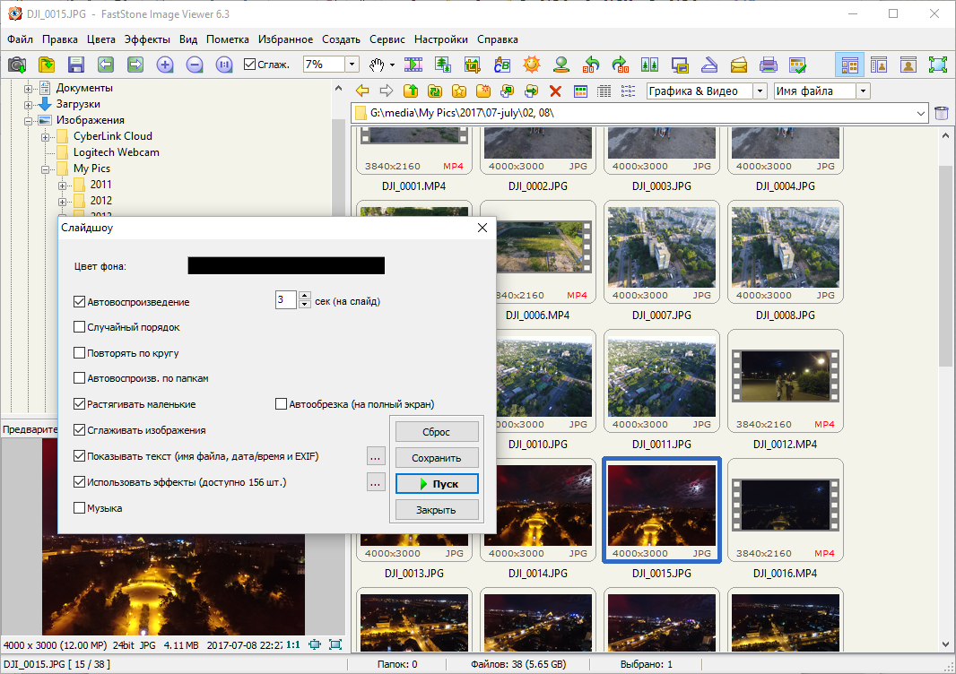The image size is (956, 674).
Task: Go to next image with green right arrow
Action: [x=135, y=64]
